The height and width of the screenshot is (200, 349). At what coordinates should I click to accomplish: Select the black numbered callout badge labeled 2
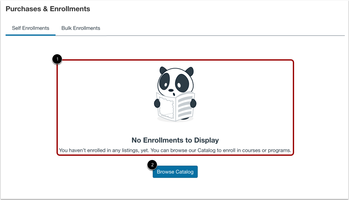click(x=152, y=165)
